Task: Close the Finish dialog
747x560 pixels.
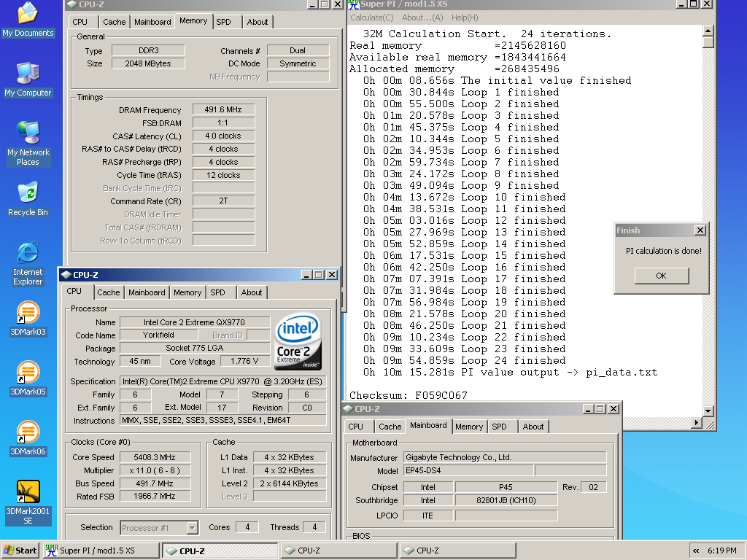Action: [700, 230]
